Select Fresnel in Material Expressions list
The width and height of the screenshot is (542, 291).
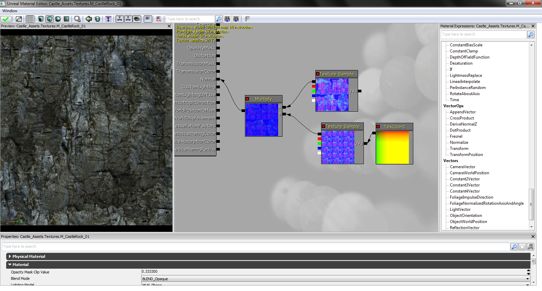tap(456, 136)
